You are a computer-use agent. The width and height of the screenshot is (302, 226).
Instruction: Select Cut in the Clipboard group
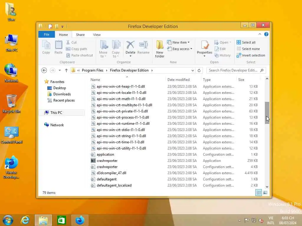(71, 42)
